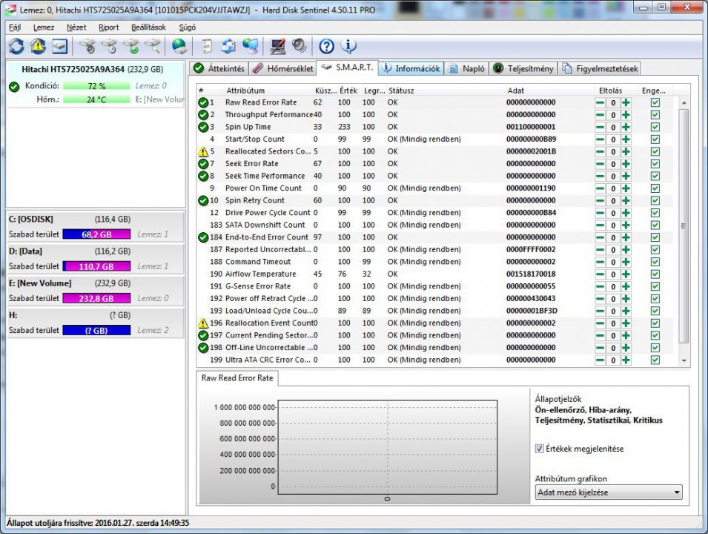
Task: Open the Lemez menu
Action: click(44, 27)
